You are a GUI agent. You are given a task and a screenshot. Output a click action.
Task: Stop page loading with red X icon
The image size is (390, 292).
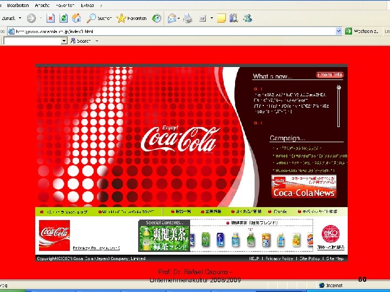pos(50,18)
